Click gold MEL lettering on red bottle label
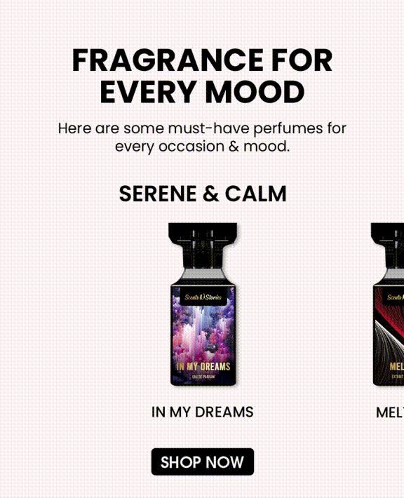The image size is (404, 498). [397, 367]
